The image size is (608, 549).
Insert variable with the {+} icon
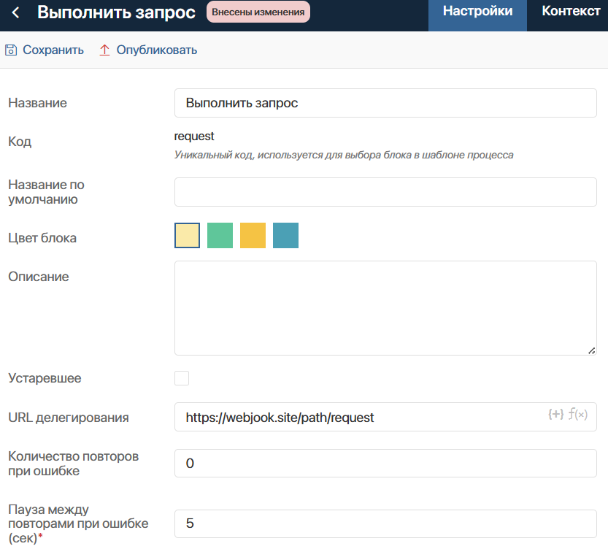pos(555,414)
